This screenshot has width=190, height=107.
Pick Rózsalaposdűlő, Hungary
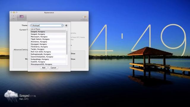48,64
